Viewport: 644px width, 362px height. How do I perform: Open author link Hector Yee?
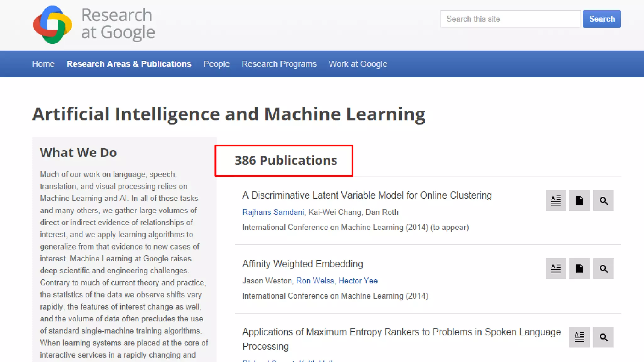click(358, 281)
